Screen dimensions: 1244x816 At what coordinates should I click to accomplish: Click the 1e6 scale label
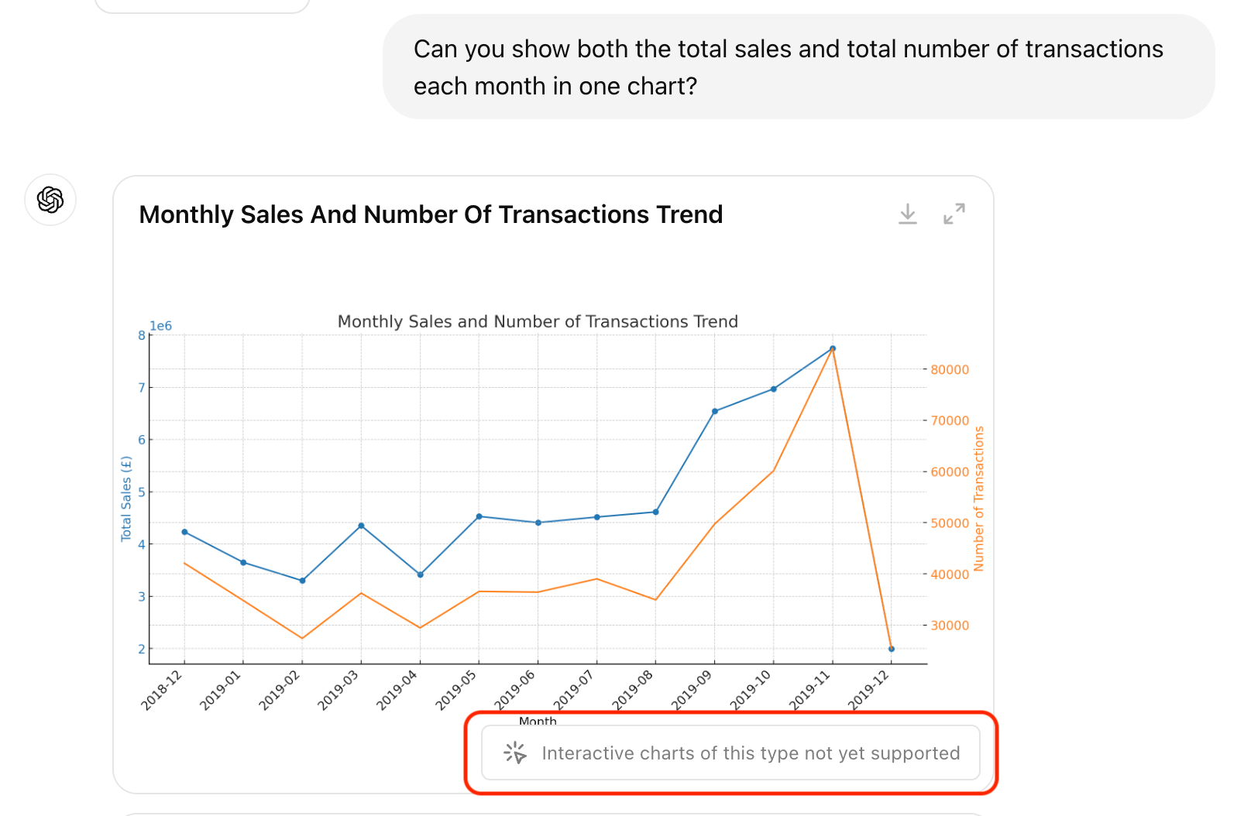[161, 326]
